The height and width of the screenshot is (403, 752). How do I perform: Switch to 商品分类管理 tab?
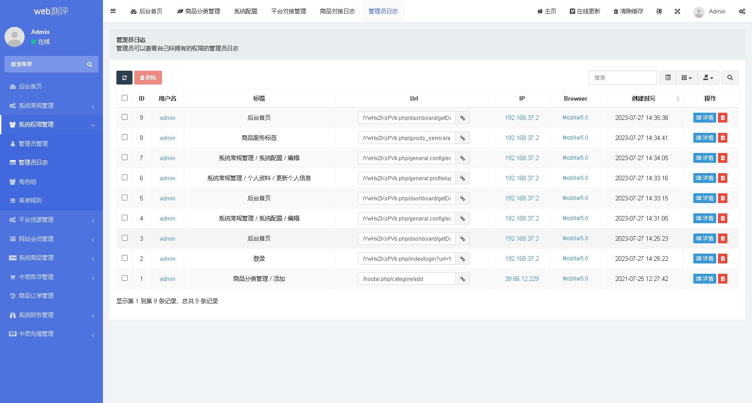(x=199, y=11)
